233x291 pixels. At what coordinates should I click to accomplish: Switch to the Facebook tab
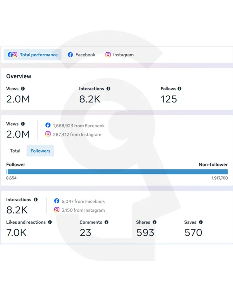(82, 55)
